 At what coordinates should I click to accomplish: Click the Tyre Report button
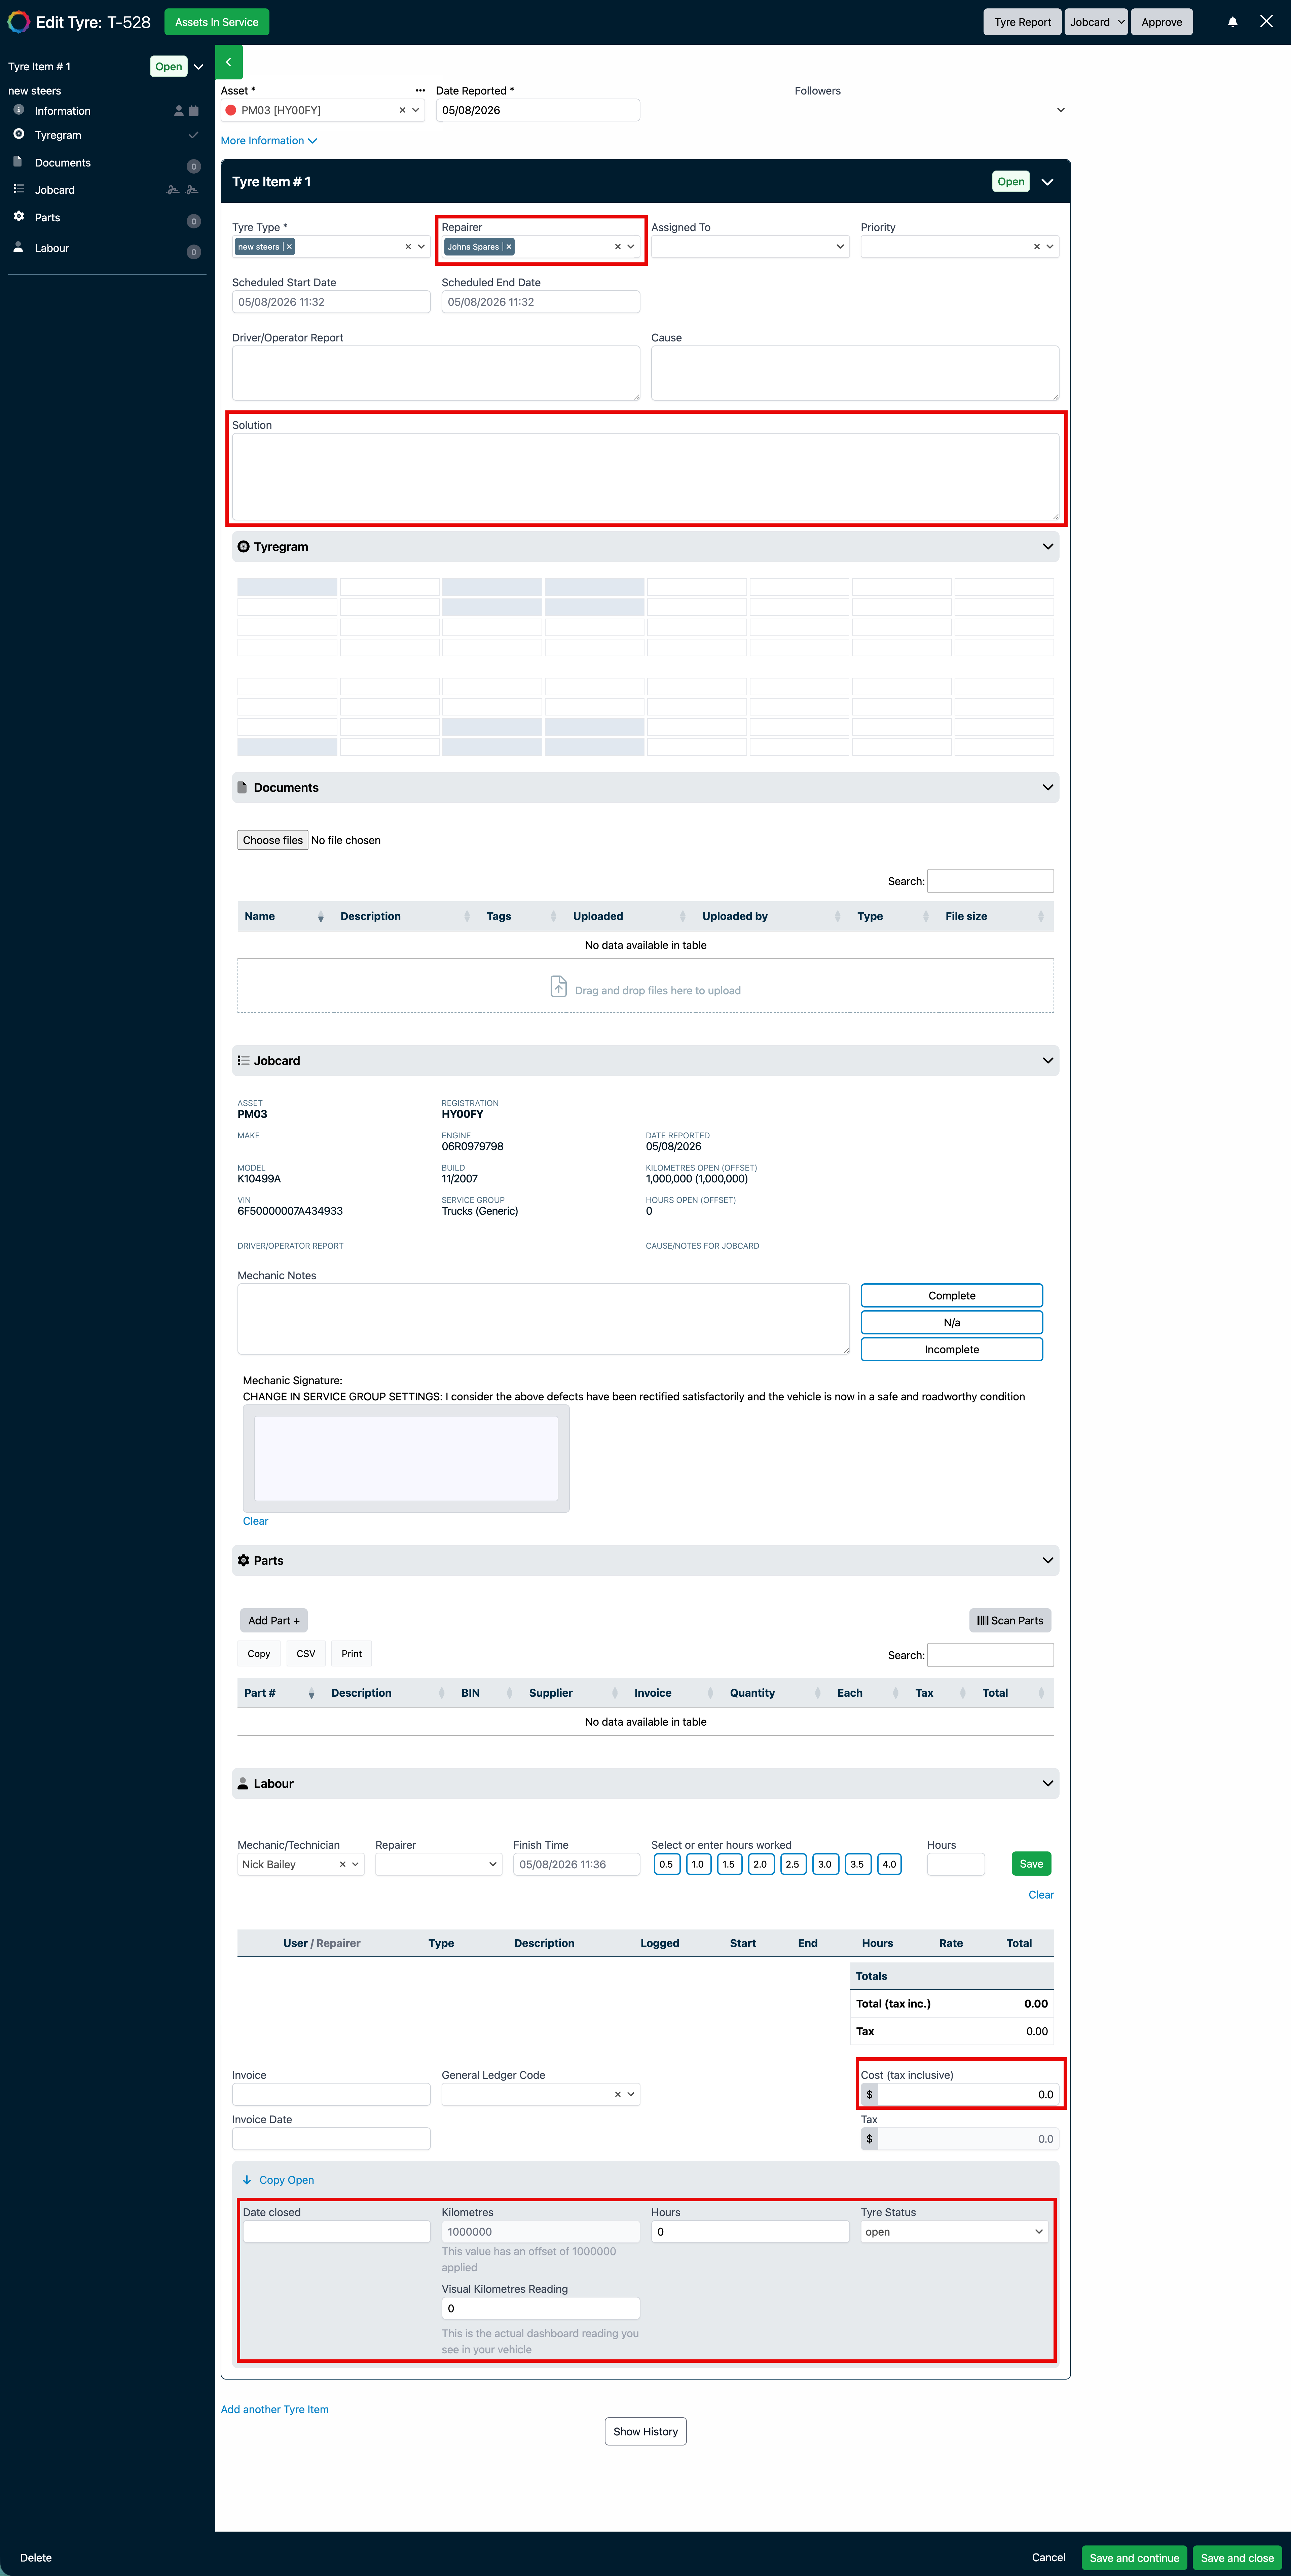coord(1022,22)
